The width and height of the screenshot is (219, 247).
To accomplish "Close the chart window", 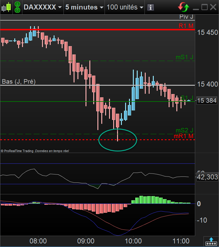I will (213, 7).
